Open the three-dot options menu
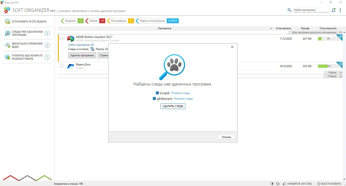 click(x=340, y=10)
